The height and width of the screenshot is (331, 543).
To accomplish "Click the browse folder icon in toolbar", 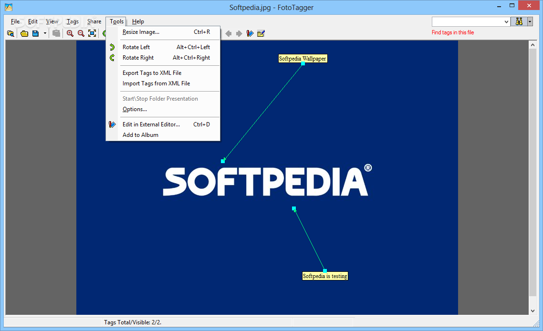I will [x=10, y=33].
